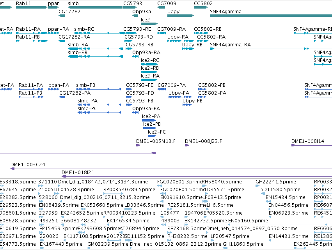
Task: Open the CG5802-PB protein label
Action: coord(212,85)
